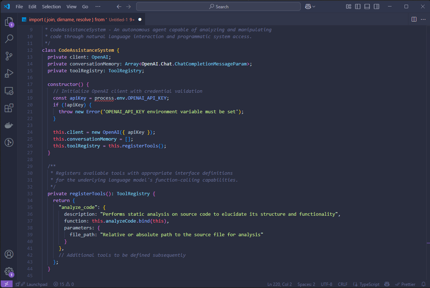Image resolution: width=430 pixels, height=288 pixels.
Task: Split the editor to the right
Action: click(414, 19)
